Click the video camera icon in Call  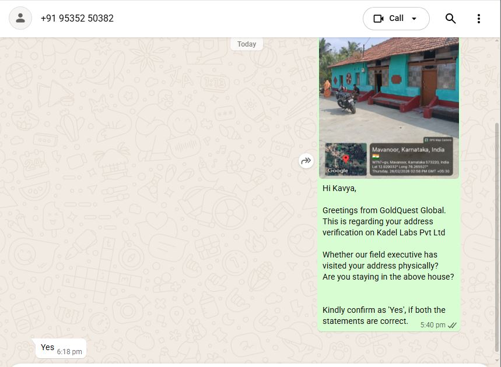pos(379,19)
